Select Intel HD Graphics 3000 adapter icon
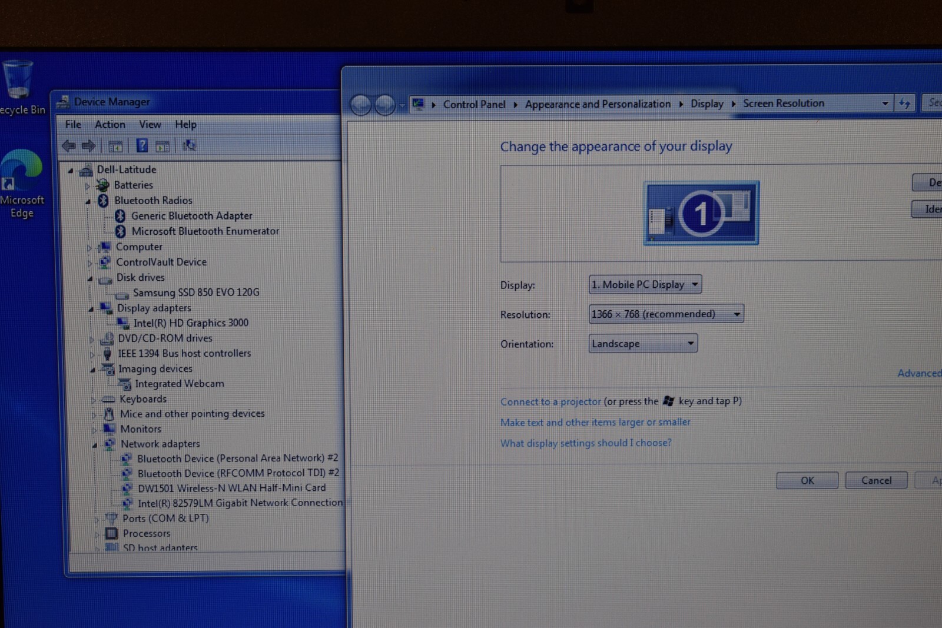Screen dimensions: 942x628 123,323
